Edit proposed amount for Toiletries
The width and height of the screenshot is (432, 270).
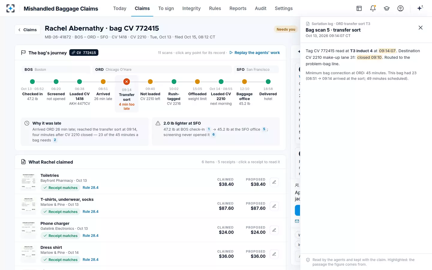274,182
